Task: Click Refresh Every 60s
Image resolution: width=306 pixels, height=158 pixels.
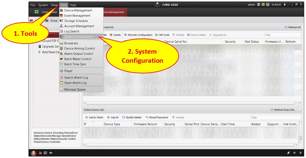Action: coord(282,110)
